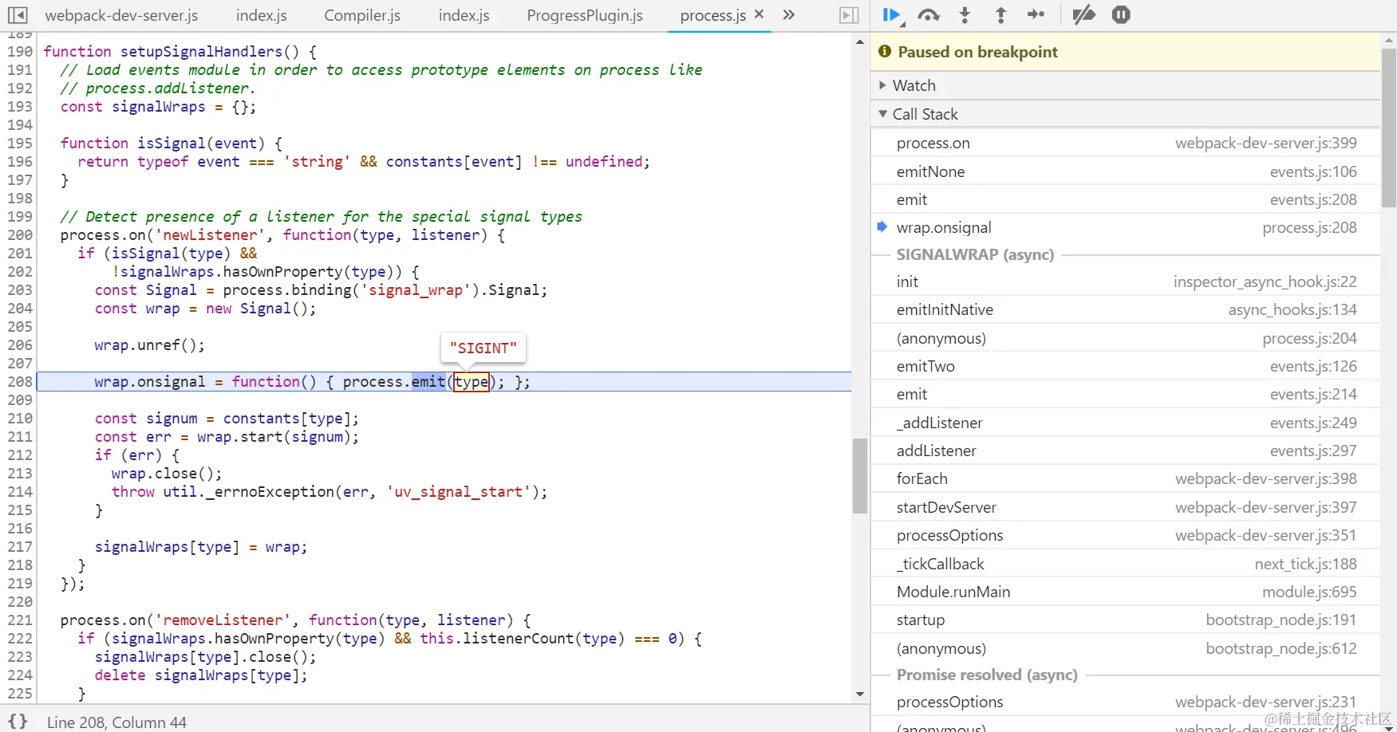Select the emit frame at events.js:208
This screenshot has width=1397, height=732.
pos(1125,199)
